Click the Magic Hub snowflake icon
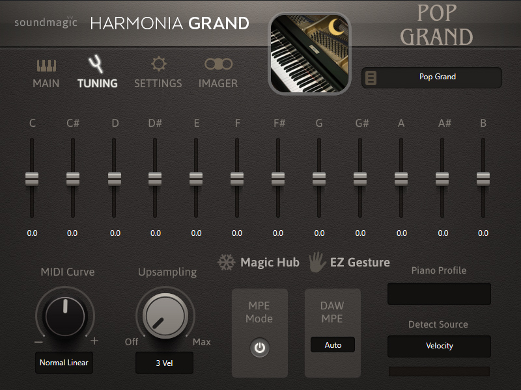 tap(226, 262)
